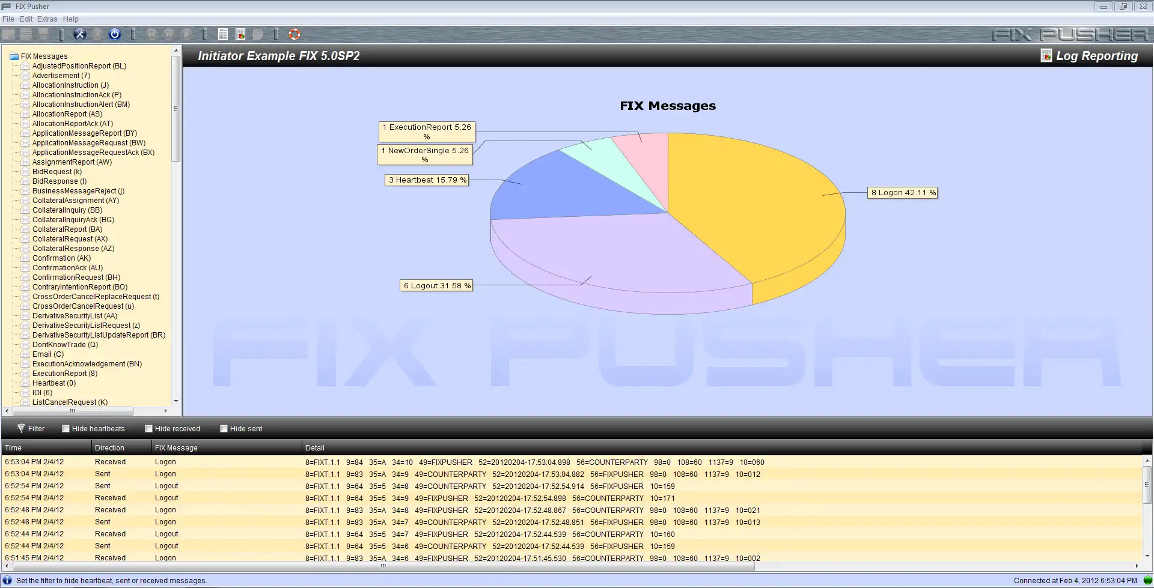Click the funnel Filter icon

[x=21, y=428]
